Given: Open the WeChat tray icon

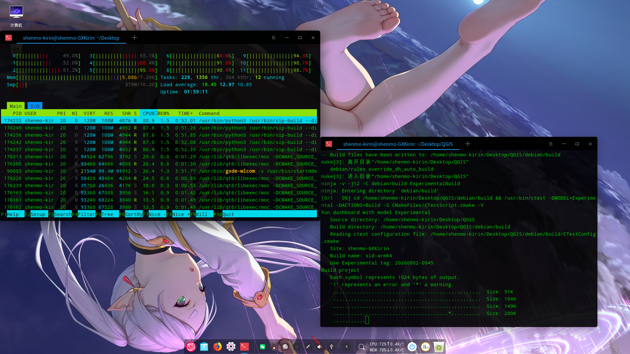Looking at the screenshot, I should point(262,347).
